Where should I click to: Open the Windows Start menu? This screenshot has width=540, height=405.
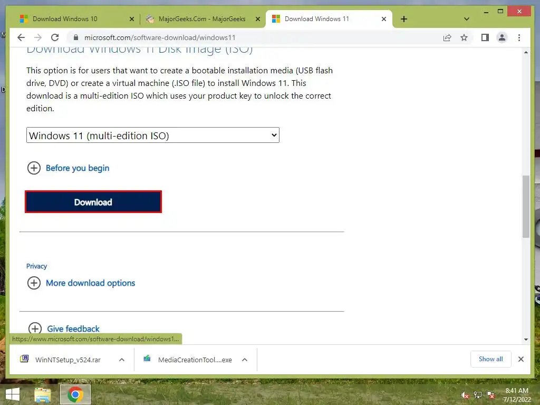pos(13,394)
